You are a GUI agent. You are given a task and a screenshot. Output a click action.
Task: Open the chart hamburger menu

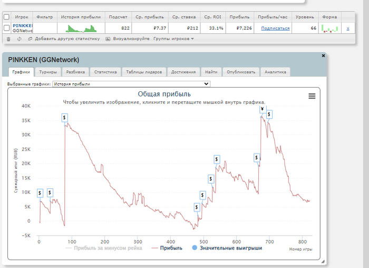tap(312, 96)
